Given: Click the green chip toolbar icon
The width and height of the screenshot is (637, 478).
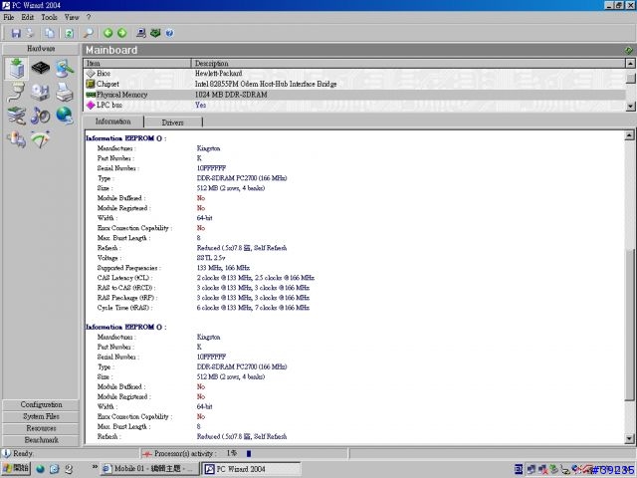Looking at the screenshot, I should [155, 33].
